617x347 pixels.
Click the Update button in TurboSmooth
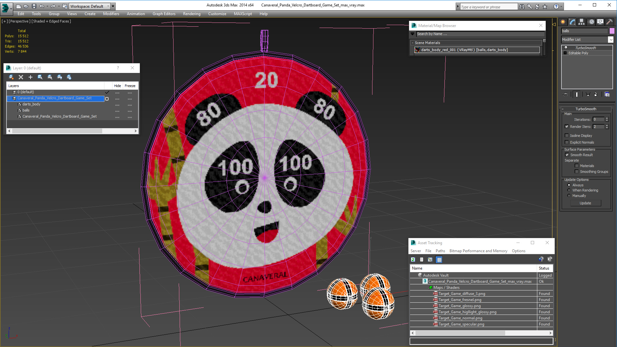tap(586, 203)
